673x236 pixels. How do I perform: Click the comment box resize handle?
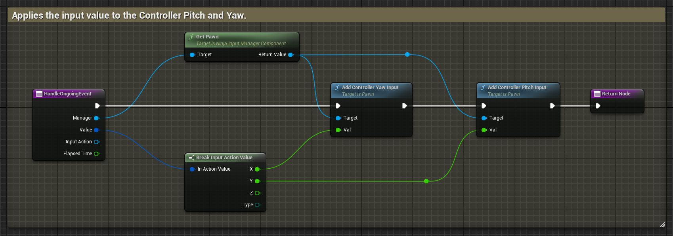point(662,225)
